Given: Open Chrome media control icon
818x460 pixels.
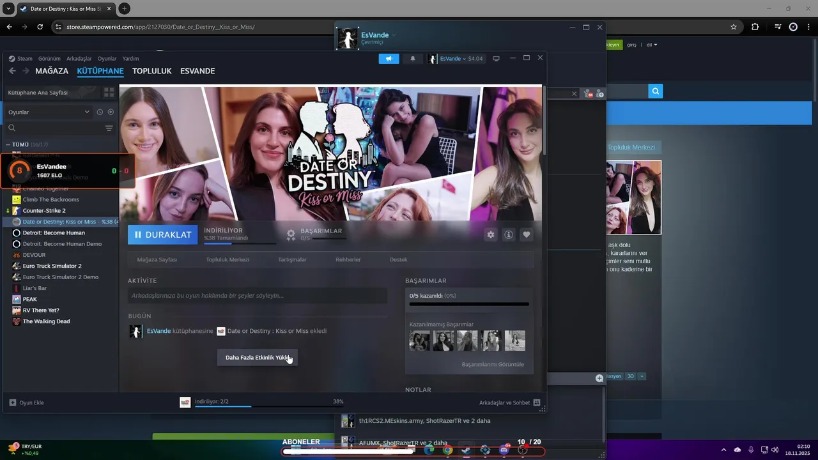Looking at the screenshot, I should tap(778, 27).
